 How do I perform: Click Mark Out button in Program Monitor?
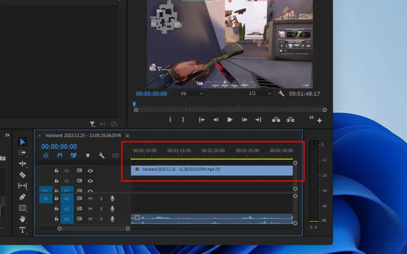pos(183,120)
